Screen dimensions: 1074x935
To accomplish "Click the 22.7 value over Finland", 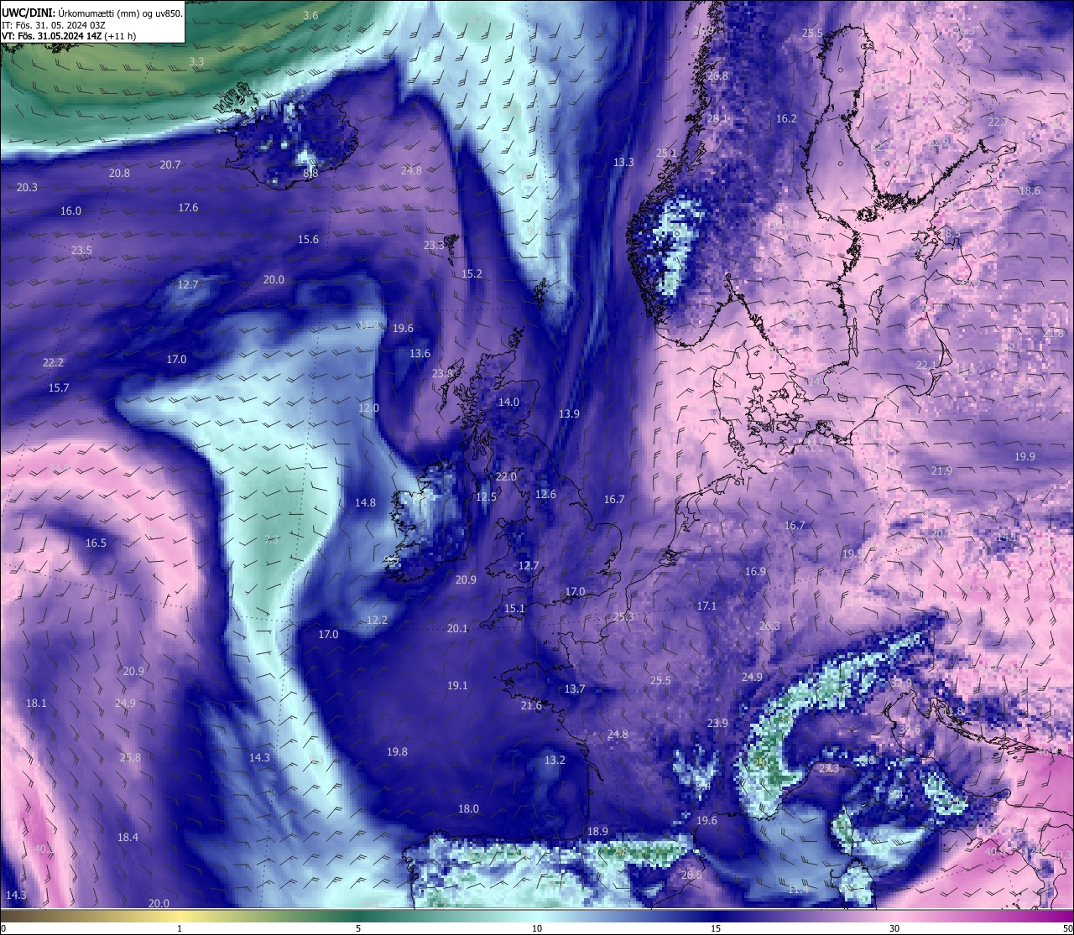I will (998, 122).
